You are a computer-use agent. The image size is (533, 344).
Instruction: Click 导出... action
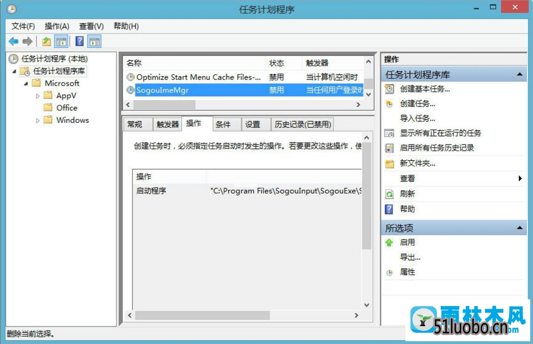(411, 257)
